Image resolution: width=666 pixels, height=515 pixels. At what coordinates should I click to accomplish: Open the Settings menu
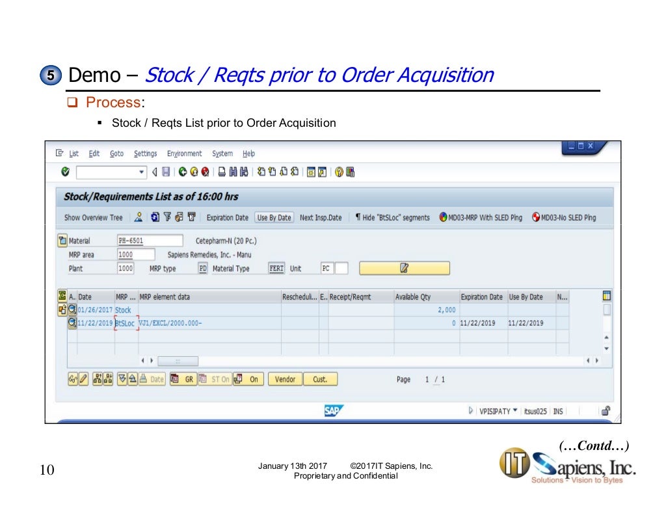[145, 153]
